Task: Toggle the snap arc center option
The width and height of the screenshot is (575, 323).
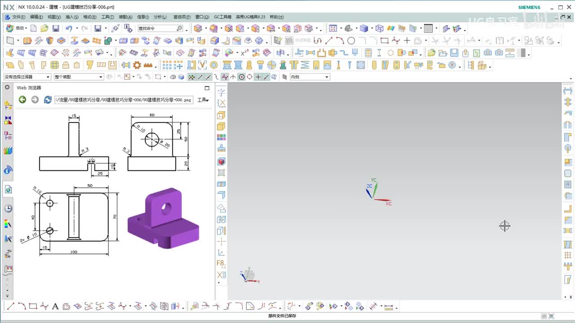Action: click(x=242, y=77)
